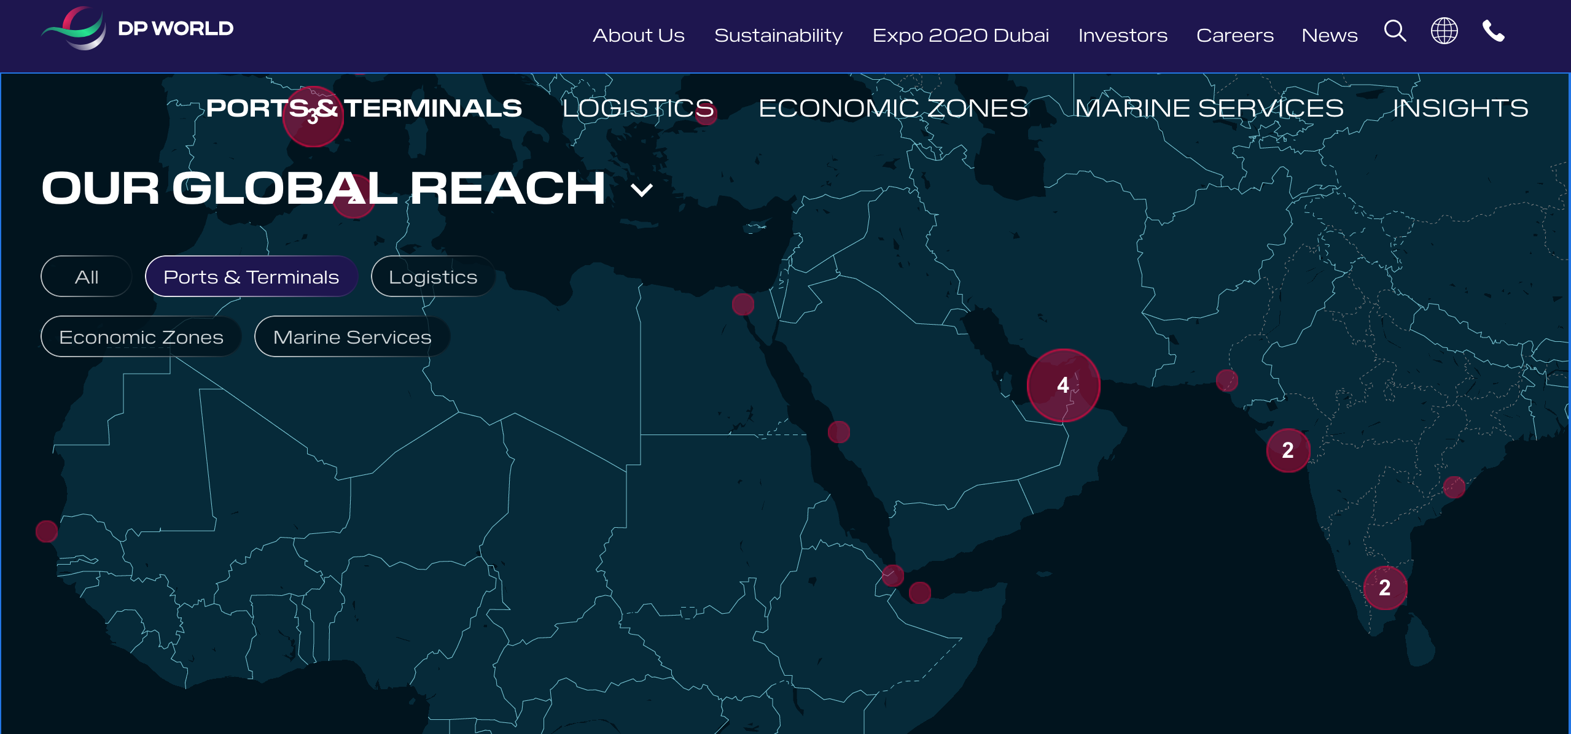Click the phone contact icon
The width and height of the screenshot is (1571, 734).
(x=1493, y=31)
